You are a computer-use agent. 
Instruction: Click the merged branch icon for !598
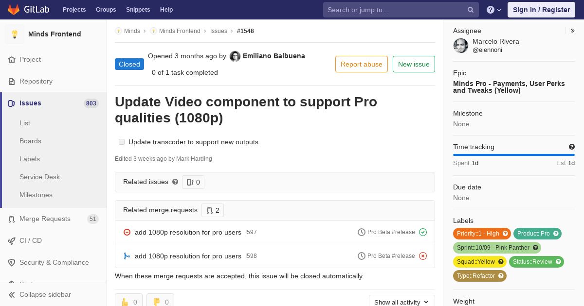[127, 256]
